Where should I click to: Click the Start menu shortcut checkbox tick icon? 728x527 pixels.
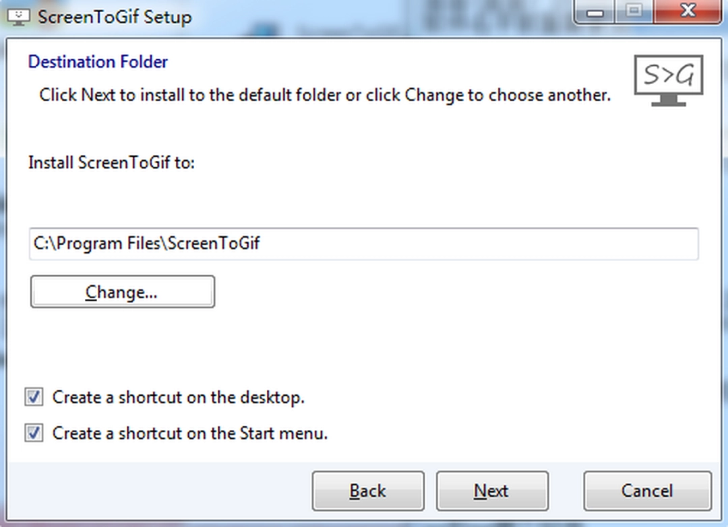pos(34,433)
